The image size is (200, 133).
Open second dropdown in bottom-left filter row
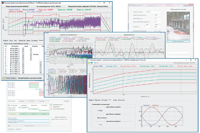click(x=34, y=101)
